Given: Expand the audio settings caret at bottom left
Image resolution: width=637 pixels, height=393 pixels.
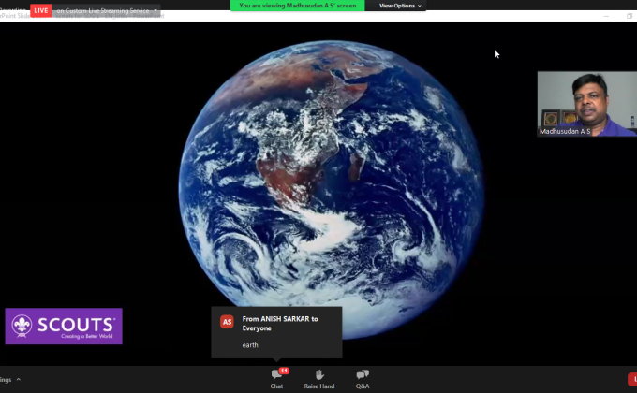Looking at the screenshot, I should point(19,380).
